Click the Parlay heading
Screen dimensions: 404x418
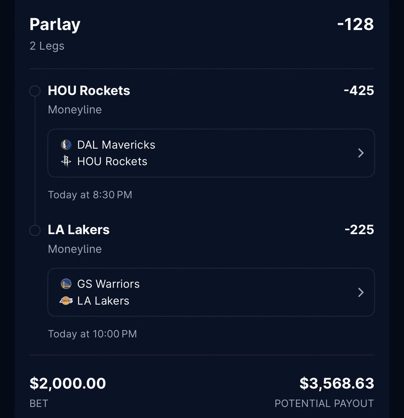coord(55,25)
